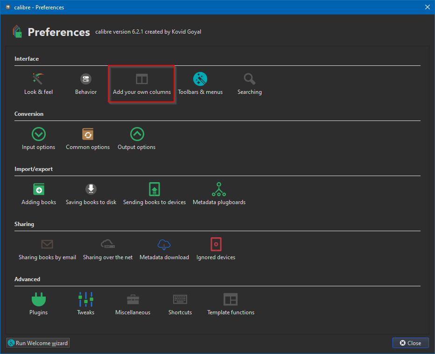Open Saving books to disk settings

click(x=91, y=194)
